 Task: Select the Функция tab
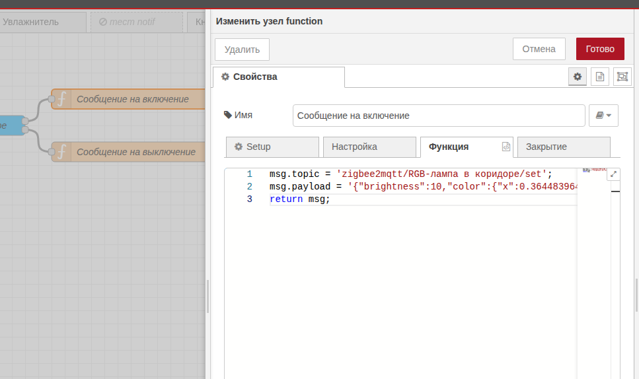(x=467, y=147)
